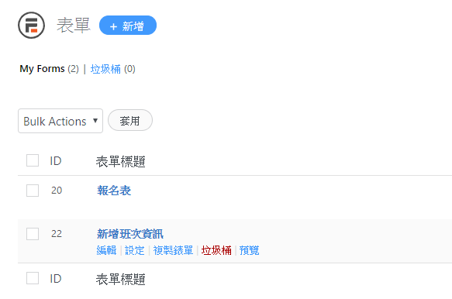Toggle the select-all checkbox in top header
Image resolution: width=452 pixels, height=299 pixels.
[33, 160]
